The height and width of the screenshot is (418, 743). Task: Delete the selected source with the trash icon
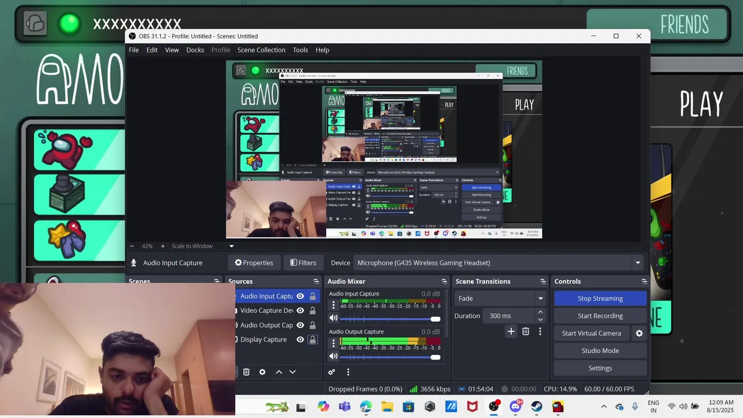pos(246,372)
